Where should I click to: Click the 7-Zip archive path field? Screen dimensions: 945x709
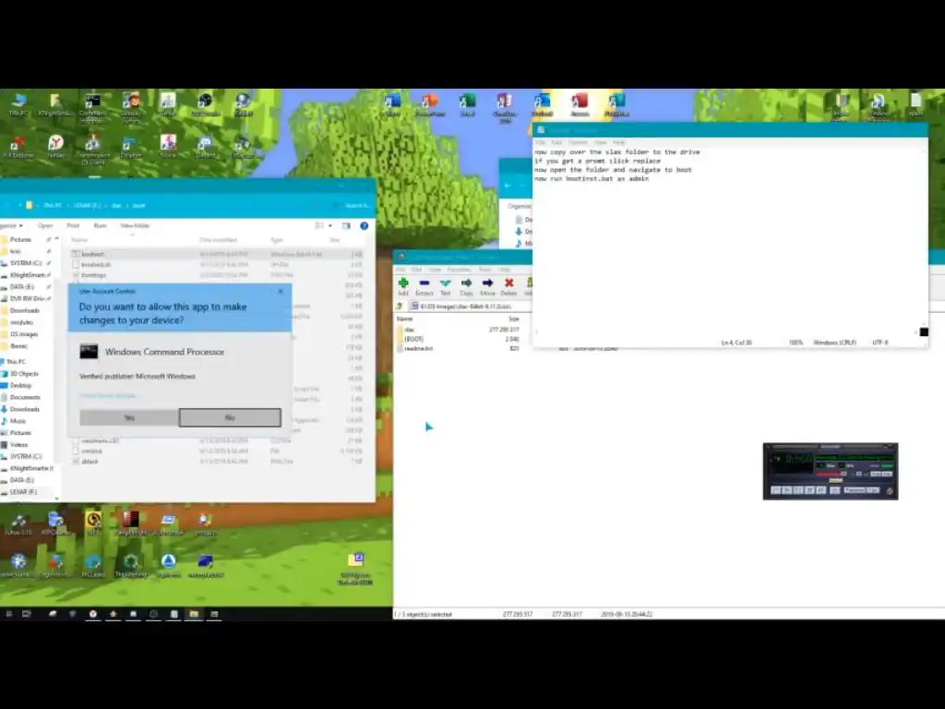click(x=470, y=306)
